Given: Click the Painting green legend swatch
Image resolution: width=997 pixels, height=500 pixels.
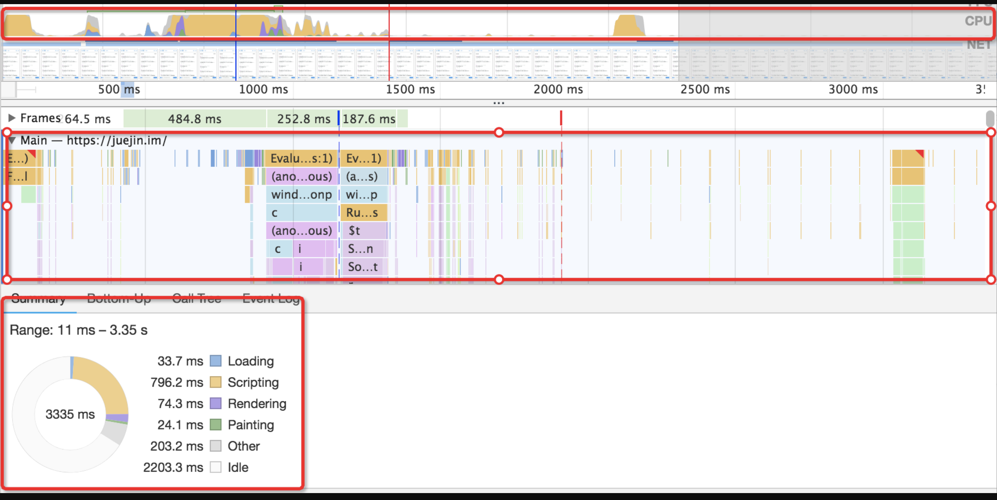Looking at the screenshot, I should click(x=215, y=425).
